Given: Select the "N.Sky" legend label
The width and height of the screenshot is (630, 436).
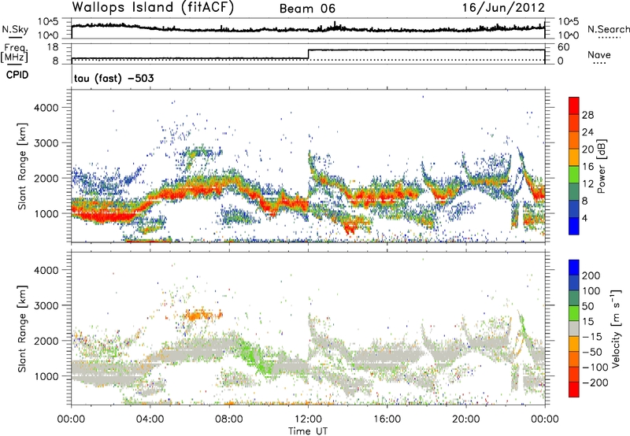Looking at the screenshot, I should [x=15, y=29].
